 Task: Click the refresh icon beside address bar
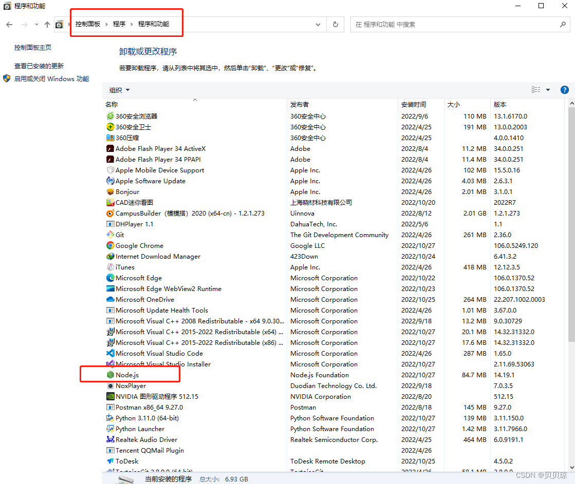[x=335, y=24]
